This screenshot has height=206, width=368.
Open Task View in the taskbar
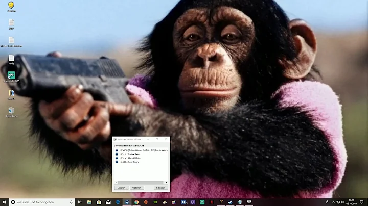click(80, 202)
